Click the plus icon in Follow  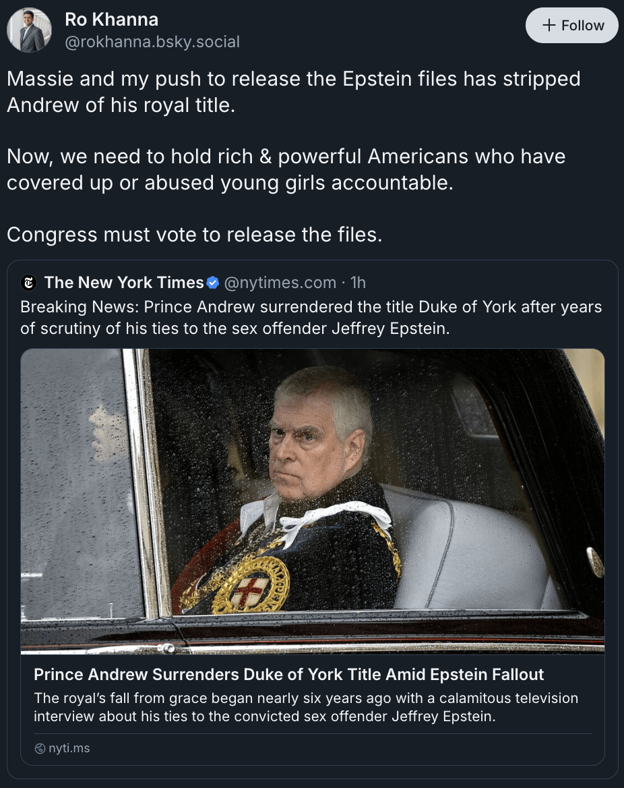(x=549, y=25)
